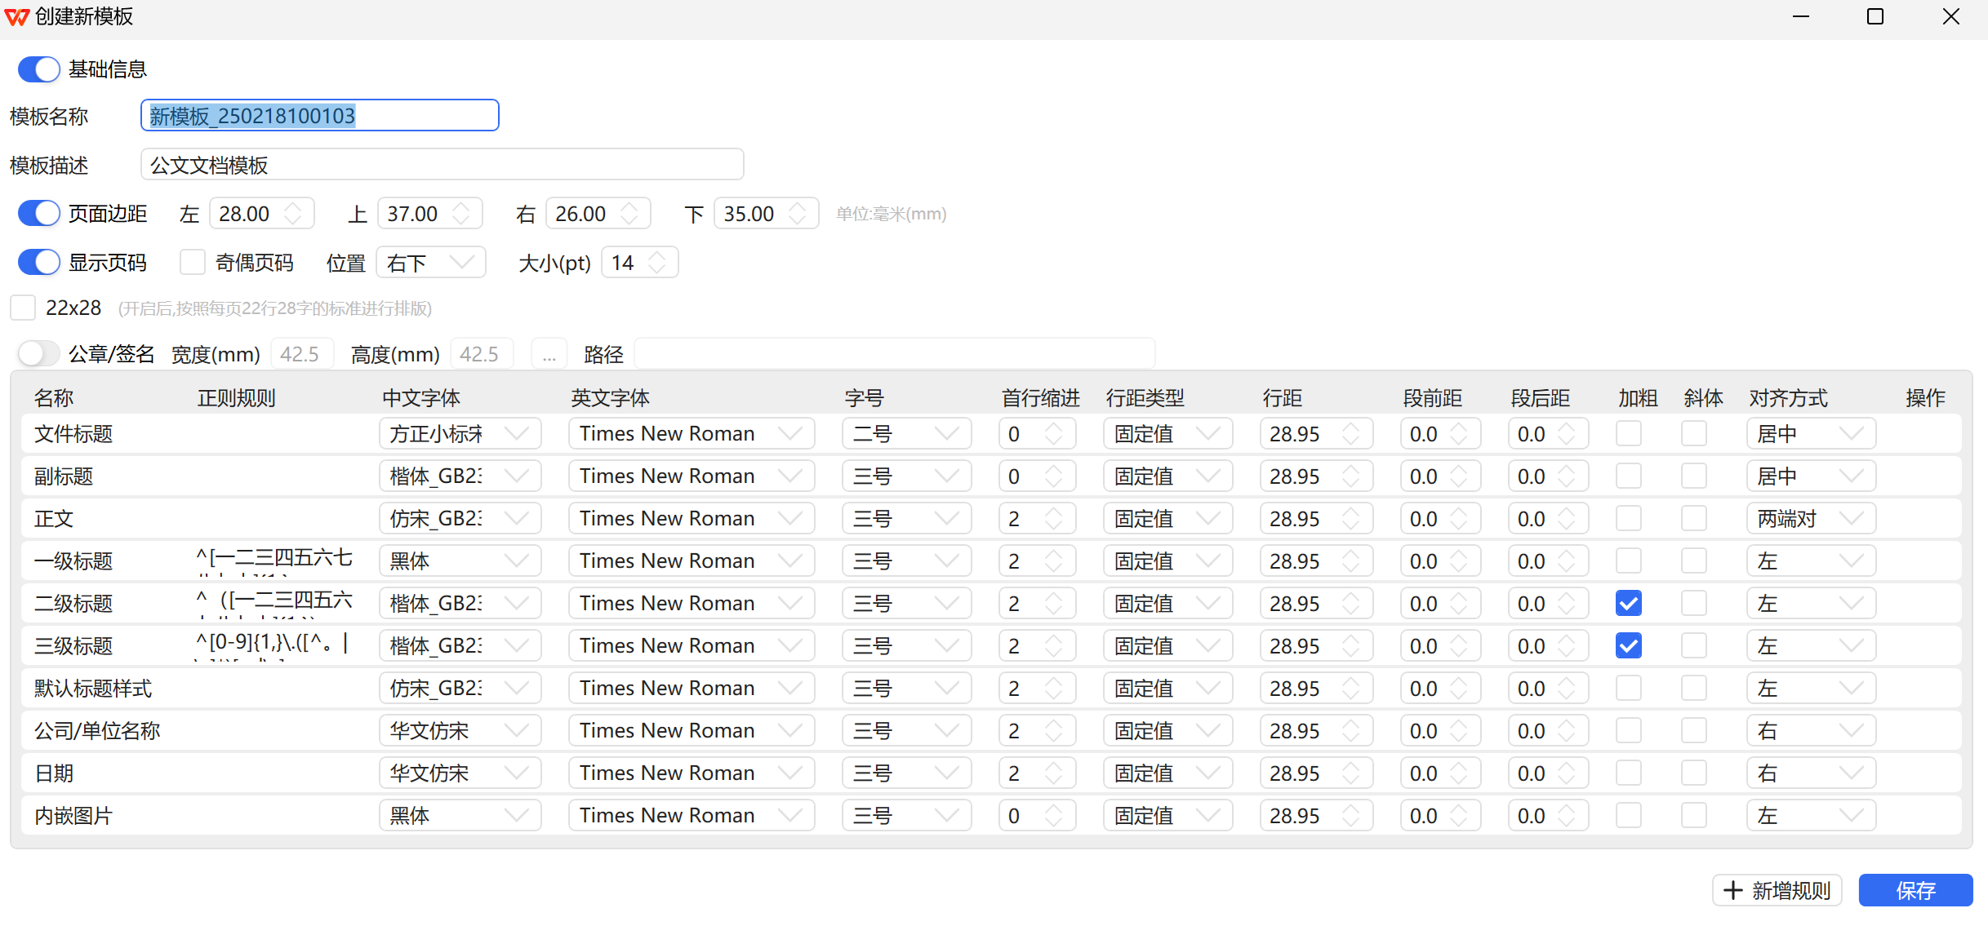This screenshot has height=926, width=1988.
Task: Click the 模板描述 text field
Action: (441, 165)
